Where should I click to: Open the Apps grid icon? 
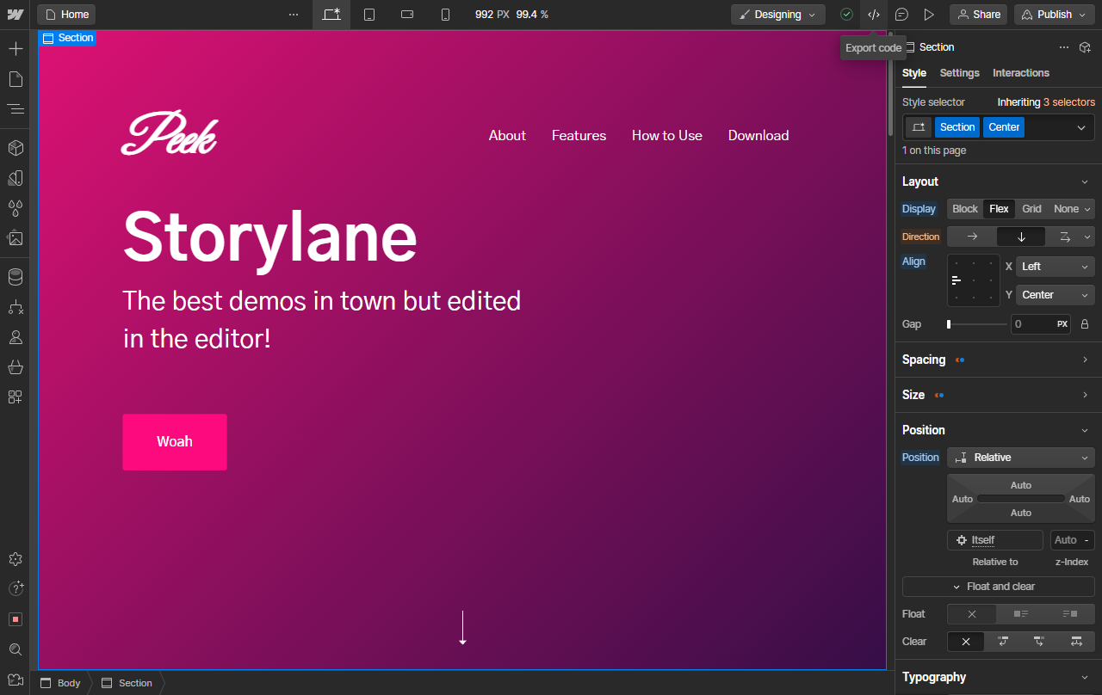coord(15,397)
